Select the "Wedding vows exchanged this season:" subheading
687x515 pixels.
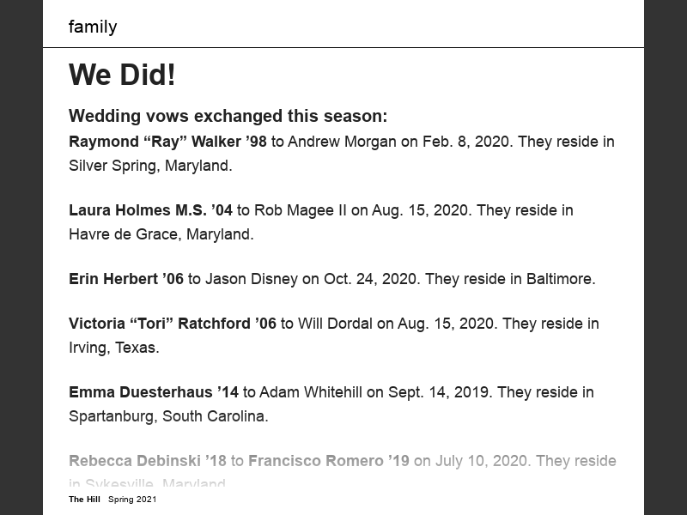coord(228,117)
